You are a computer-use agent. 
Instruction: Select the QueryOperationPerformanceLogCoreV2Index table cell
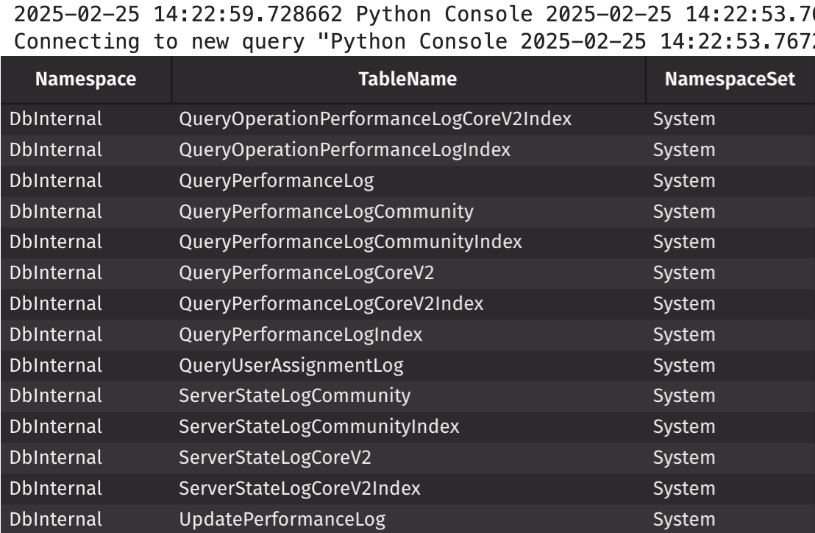pos(375,119)
